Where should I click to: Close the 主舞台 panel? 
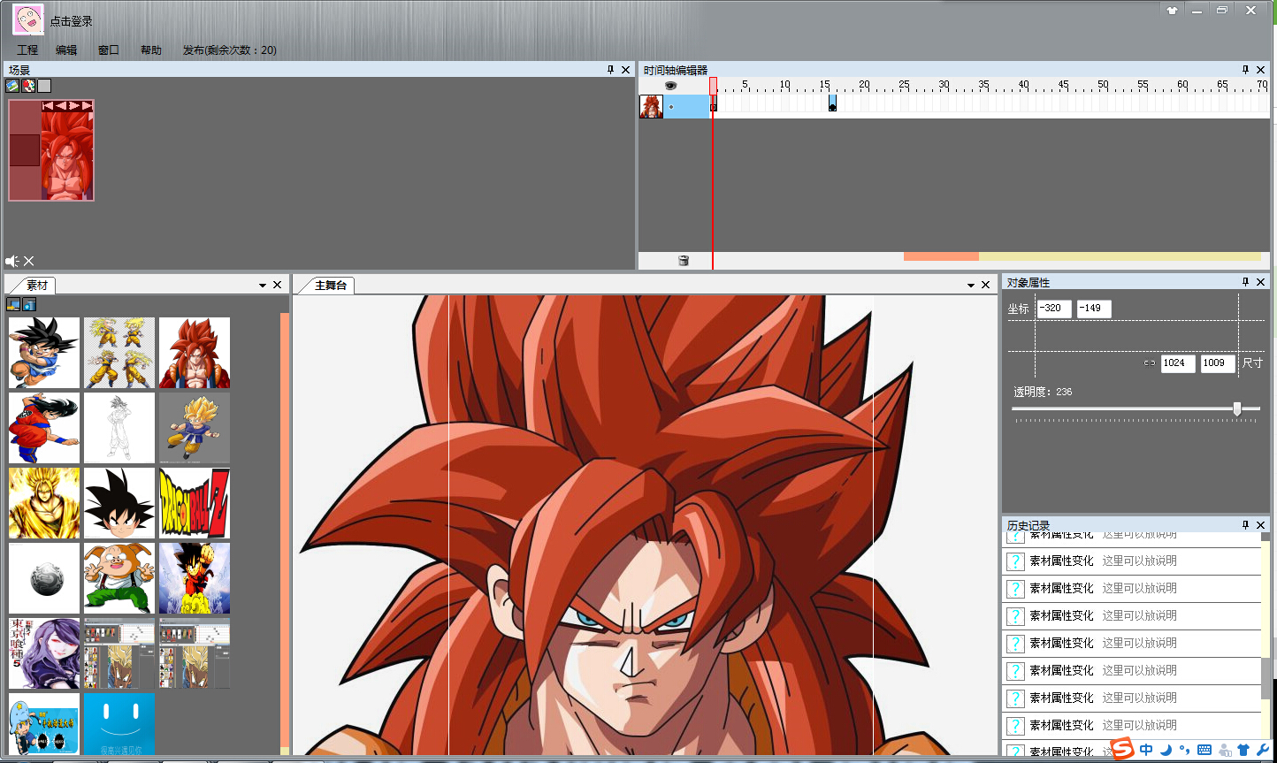[x=986, y=285]
